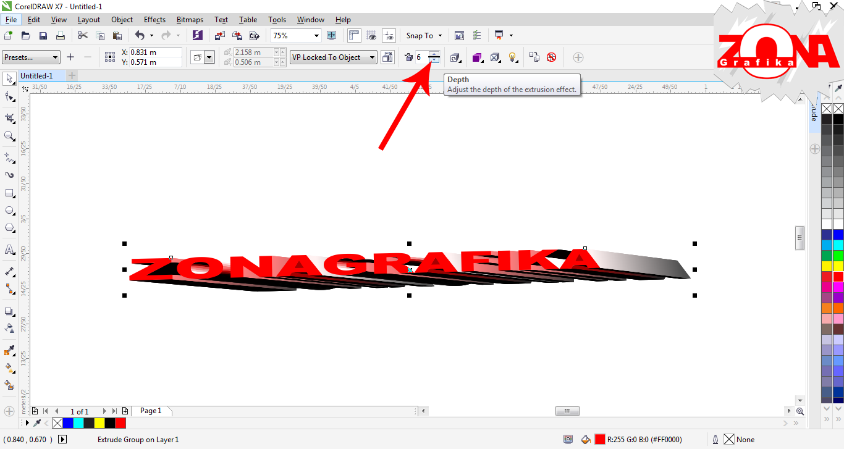Select the Text tool

pos(9,250)
